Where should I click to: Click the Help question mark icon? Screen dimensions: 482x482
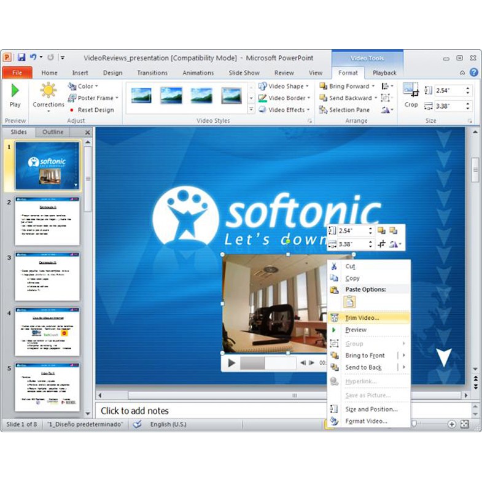tap(473, 72)
